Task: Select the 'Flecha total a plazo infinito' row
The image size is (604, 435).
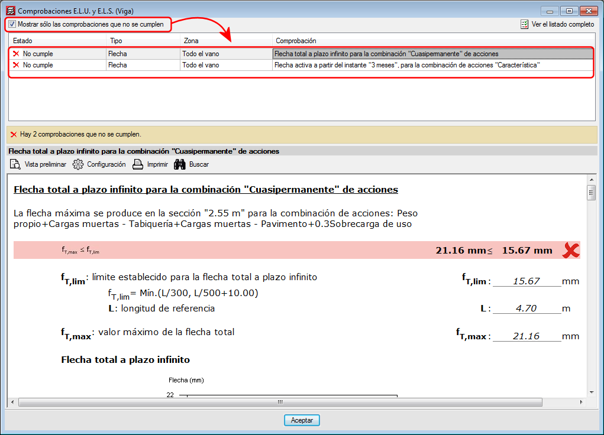Action: (301, 54)
